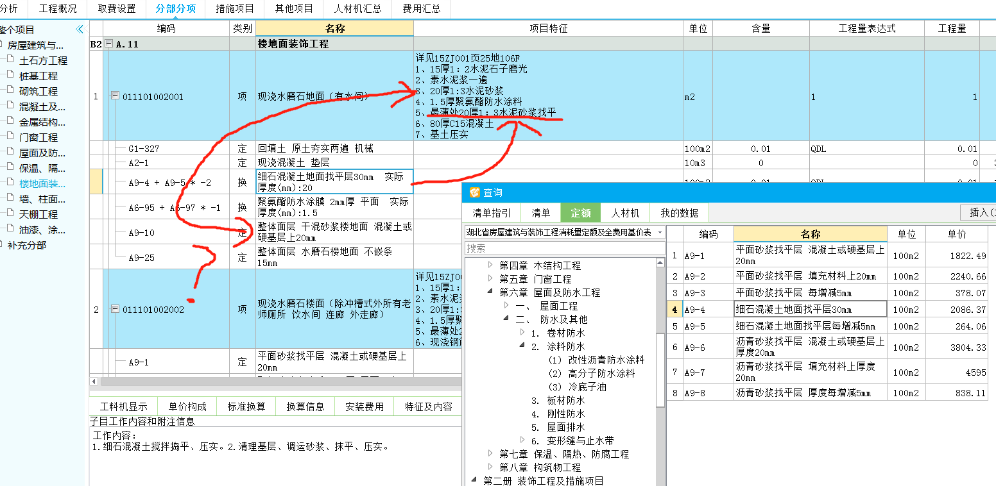Open the 工料机显示 bottom tab

click(x=124, y=406)
